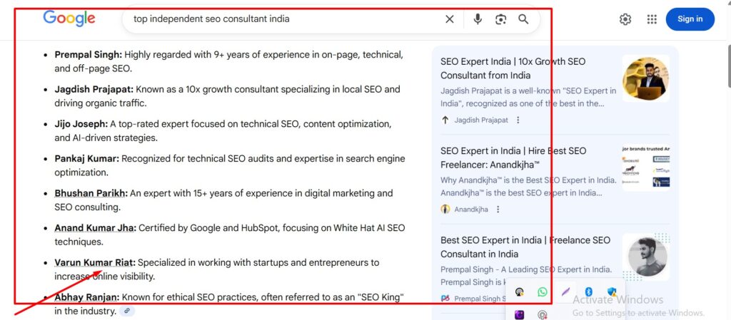The width and height of the screenshot is (731, 320).
Task: Click the magnifying glass search button
Action: click(523, 19)
